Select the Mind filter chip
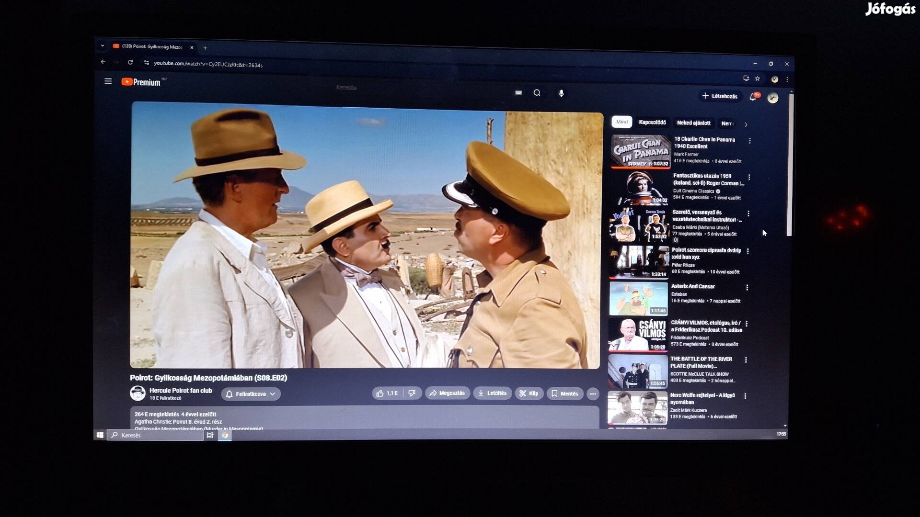This screenshot has width=920, height=517. point(622,122)
